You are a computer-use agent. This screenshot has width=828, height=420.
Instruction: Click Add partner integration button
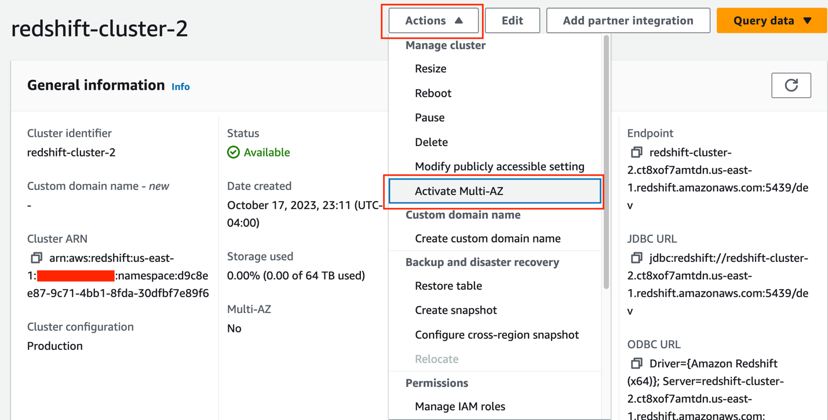pos(628,21)
